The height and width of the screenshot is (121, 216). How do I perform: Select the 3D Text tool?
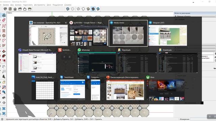pyautogui.click(x=4, y=76)
